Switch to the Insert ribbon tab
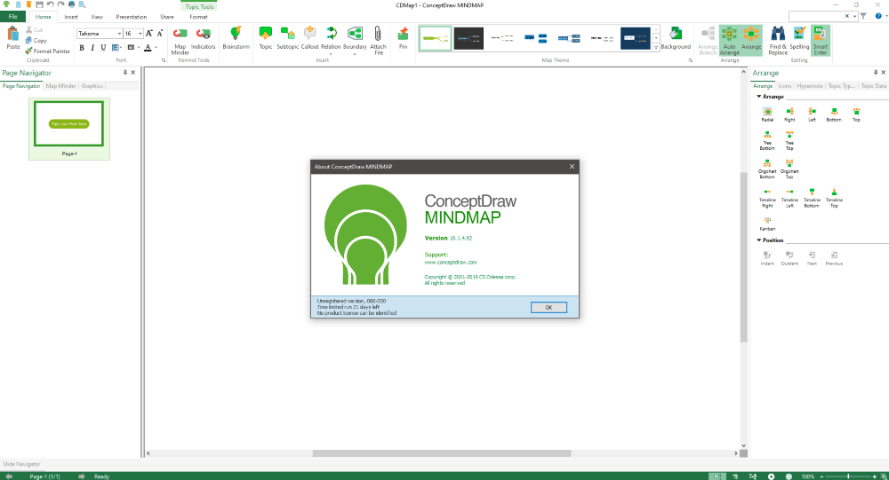 click(71, 17)
